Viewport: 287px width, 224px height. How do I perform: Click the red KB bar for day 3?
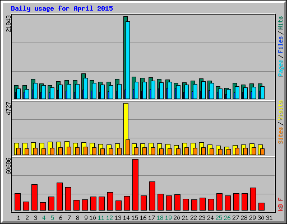point(34,197)
